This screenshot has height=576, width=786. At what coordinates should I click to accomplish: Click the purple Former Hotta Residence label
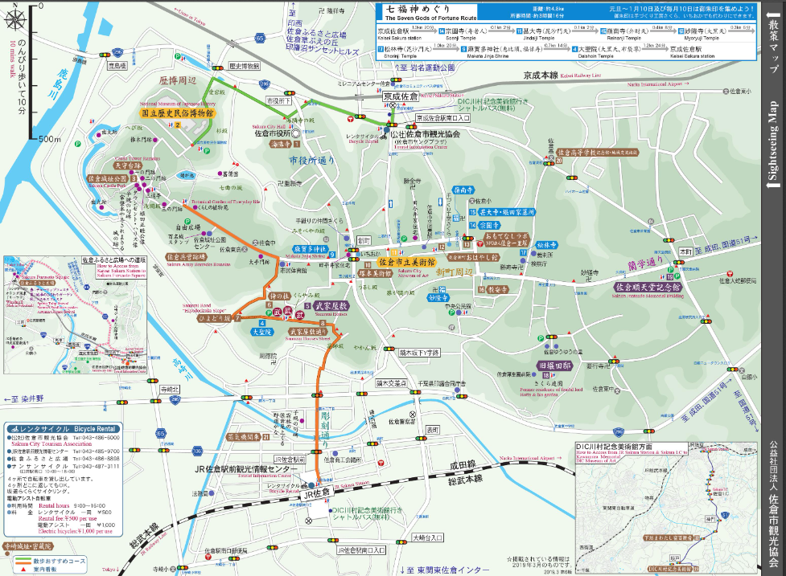click(x=555, y=366)
